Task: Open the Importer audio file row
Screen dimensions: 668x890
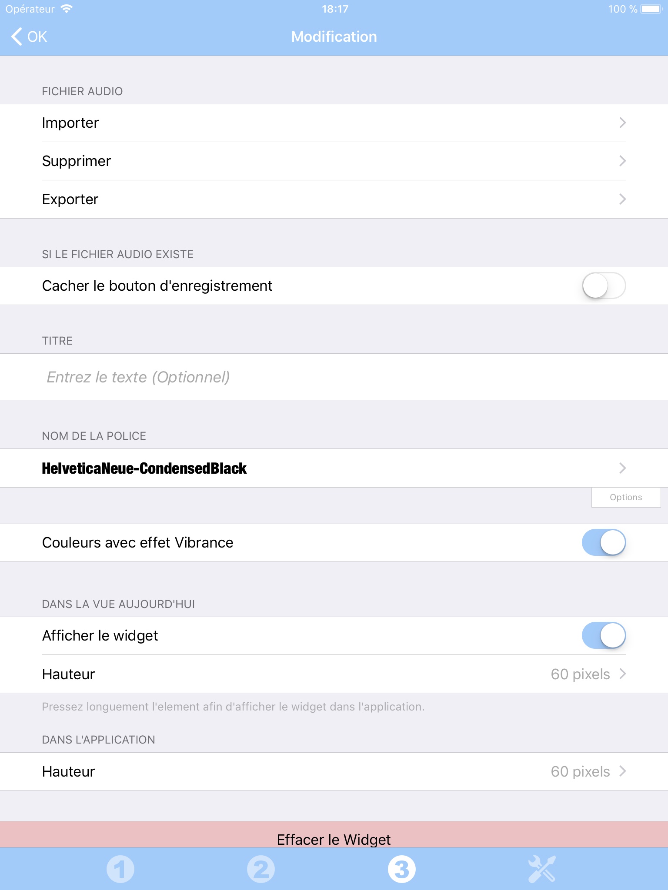Action: (x=334, y=123)
